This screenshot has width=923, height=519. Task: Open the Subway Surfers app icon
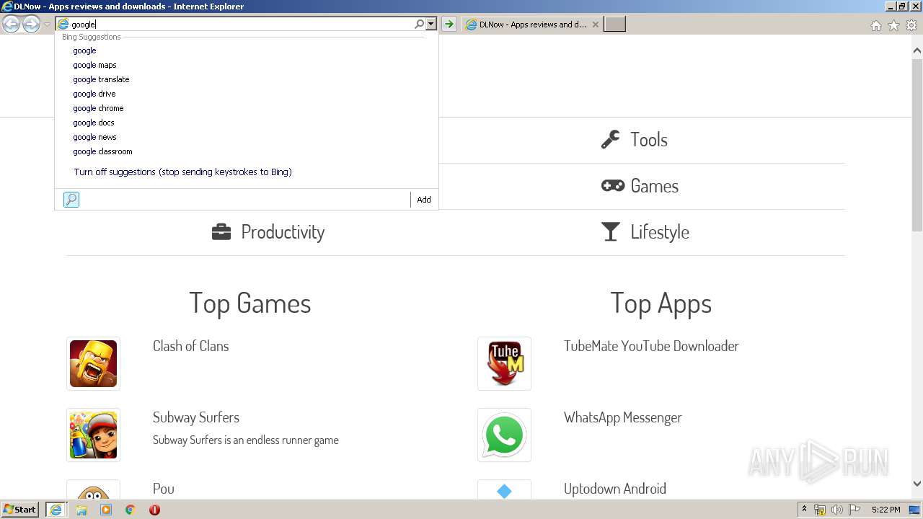point(93,435)
